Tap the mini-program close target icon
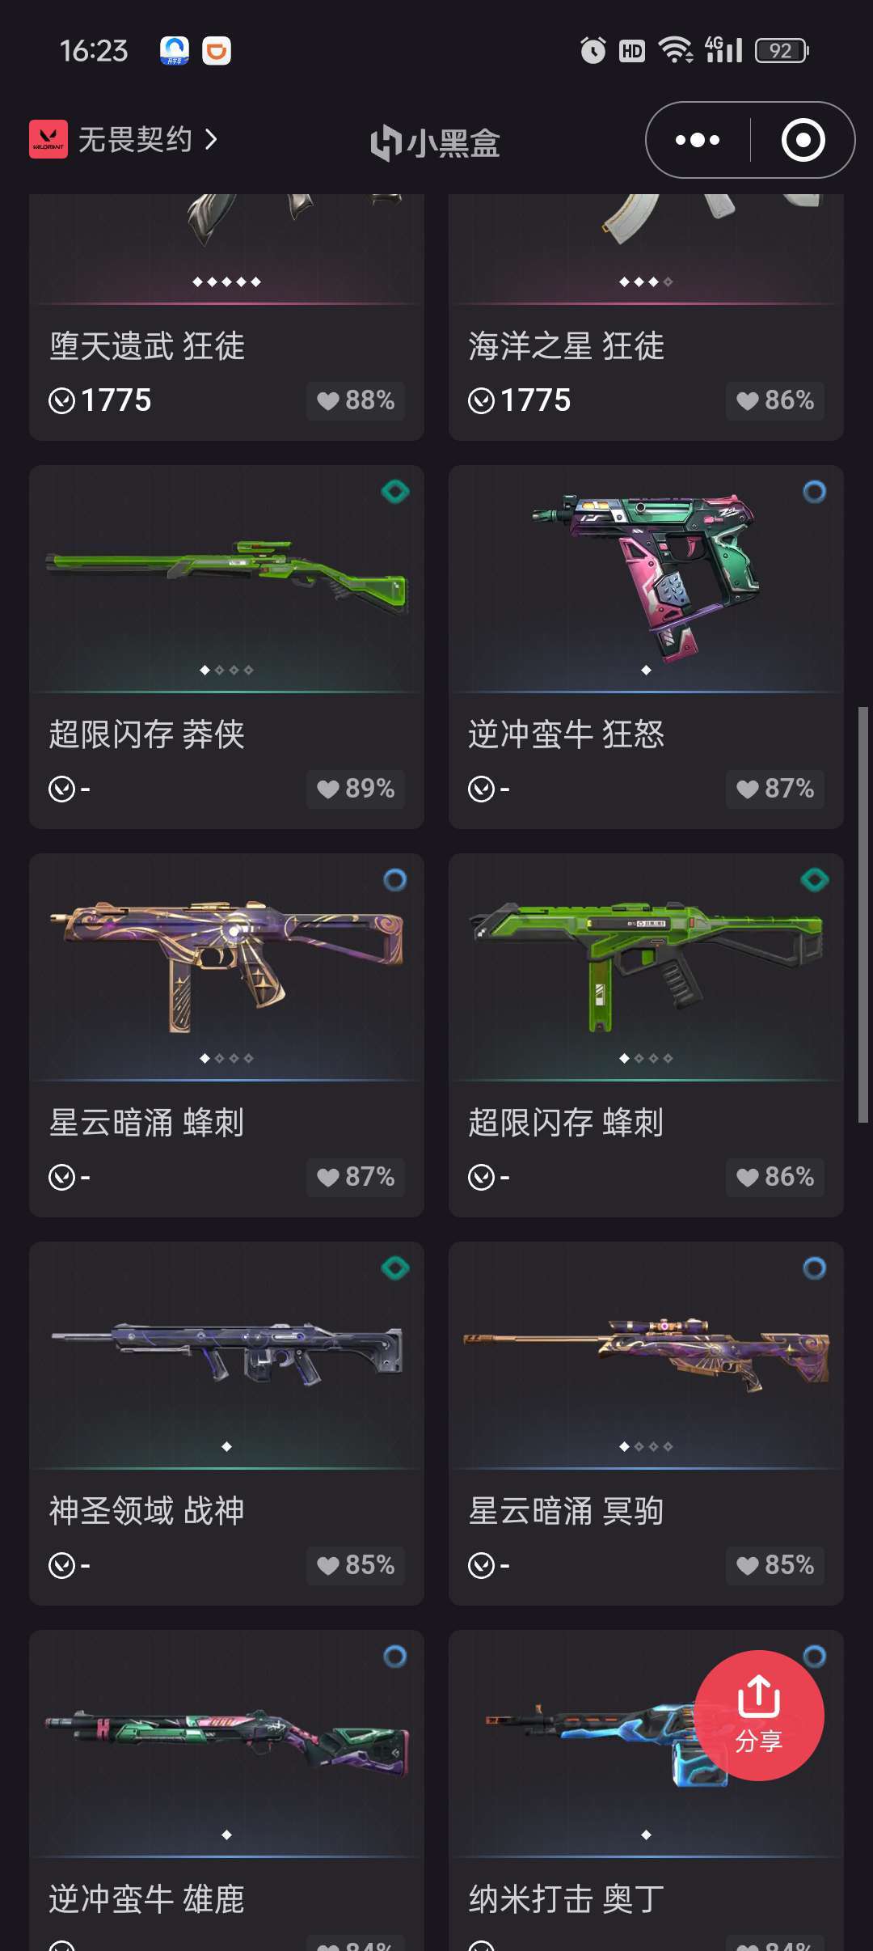The image size is (873, 1951). coord(803,140)
